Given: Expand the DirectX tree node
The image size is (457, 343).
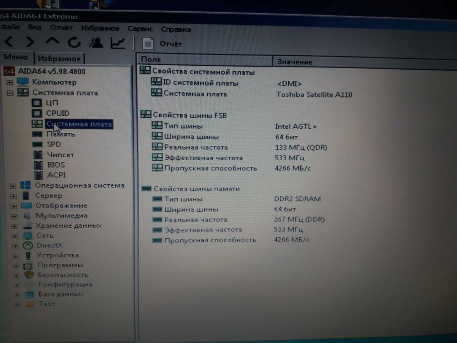Looking at the screenshot, I should (15, 246).
